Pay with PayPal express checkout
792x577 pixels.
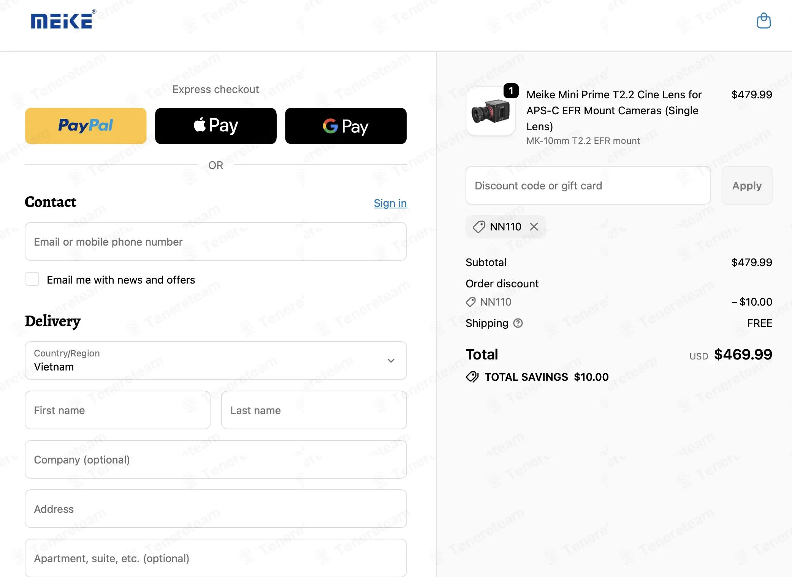[x=86, y=126]
